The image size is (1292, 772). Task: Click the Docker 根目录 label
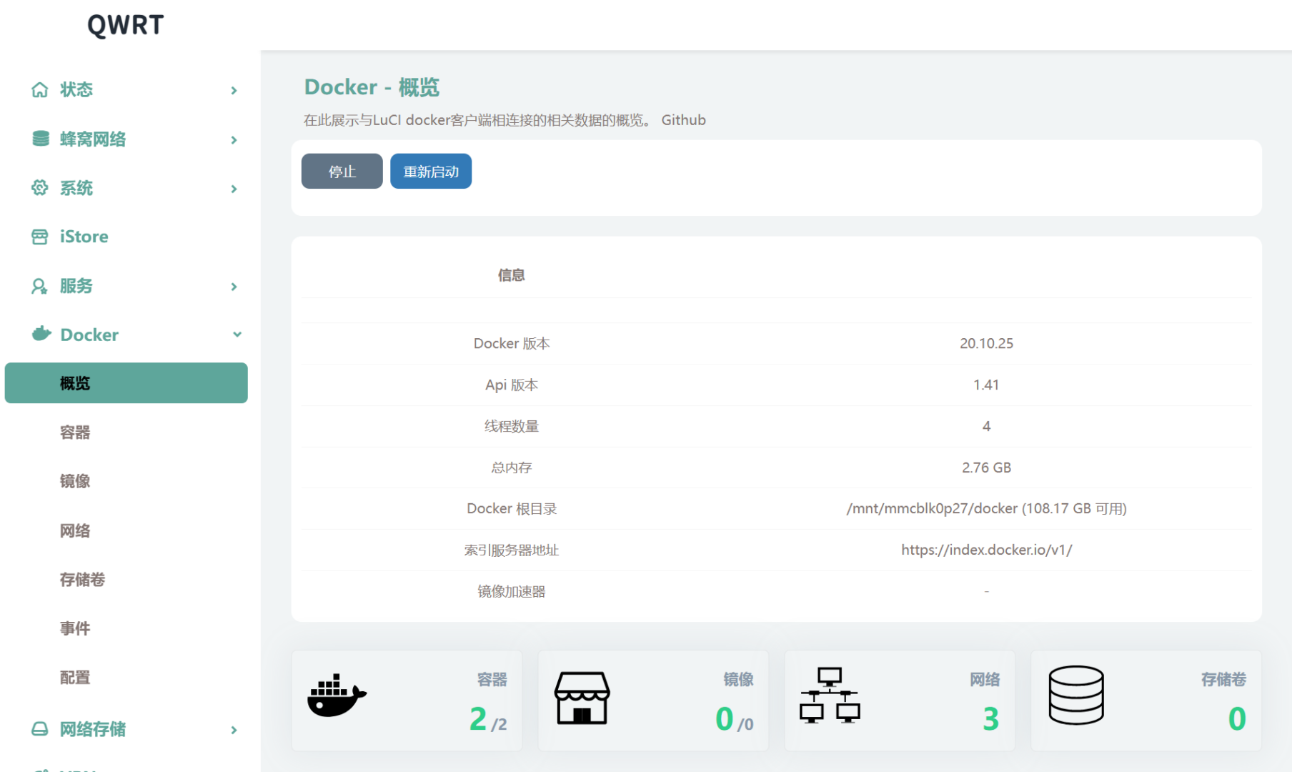tap(512, 508)
